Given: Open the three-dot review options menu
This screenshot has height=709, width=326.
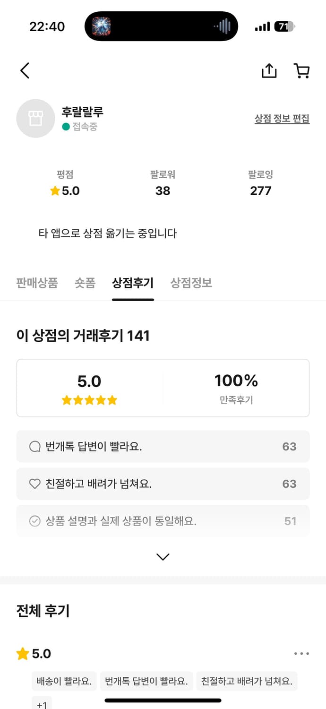Looking at the screenshot, I should coord(301,654).
